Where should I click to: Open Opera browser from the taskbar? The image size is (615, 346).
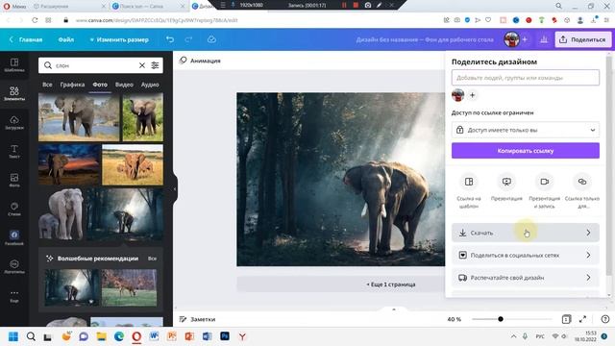tap(136, 336)
